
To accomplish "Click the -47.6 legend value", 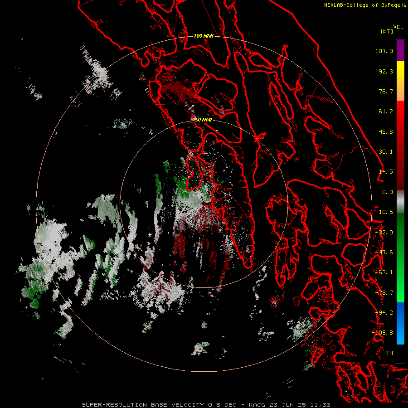I will click(384, 253).
